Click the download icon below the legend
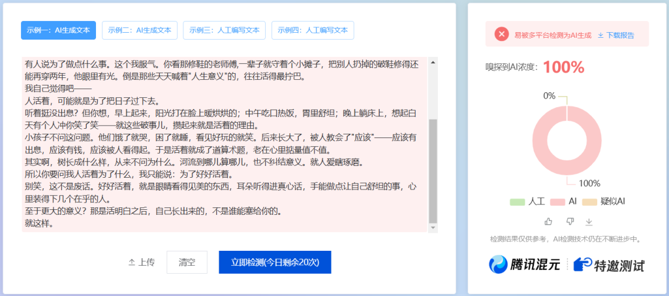The width and height of the screenshot is (669, 296). [x=590, y=221]
